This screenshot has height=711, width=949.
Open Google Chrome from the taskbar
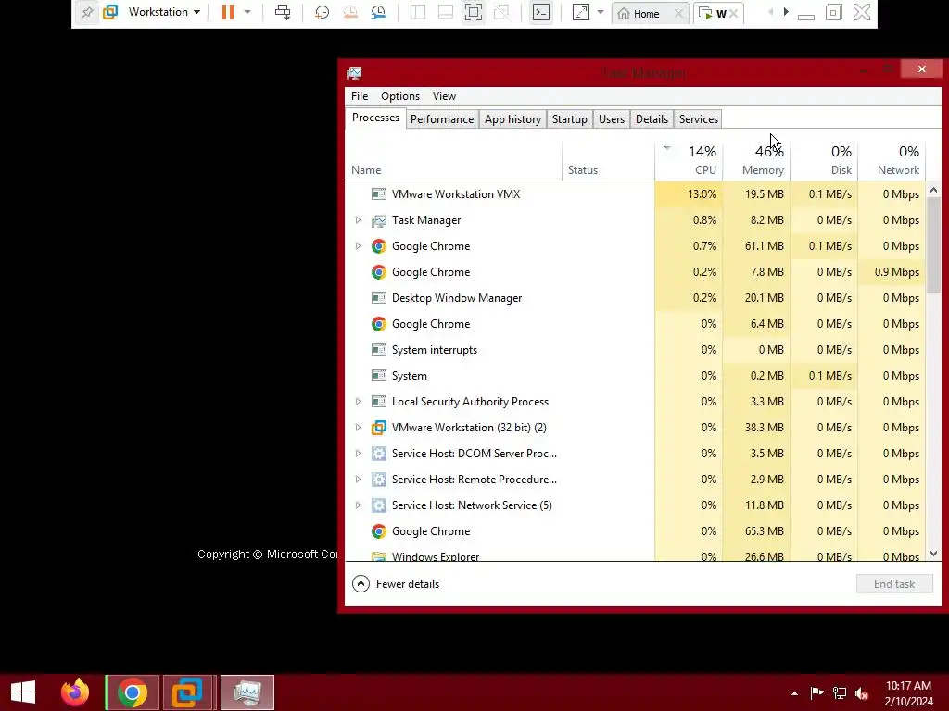coord(133,692)
